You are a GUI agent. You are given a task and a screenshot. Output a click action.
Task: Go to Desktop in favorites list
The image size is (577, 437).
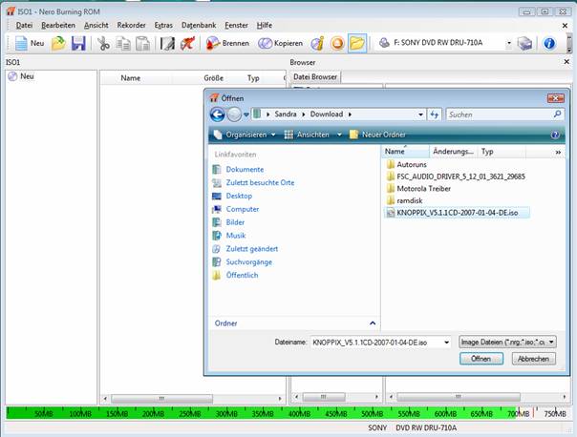coord(239,196)
